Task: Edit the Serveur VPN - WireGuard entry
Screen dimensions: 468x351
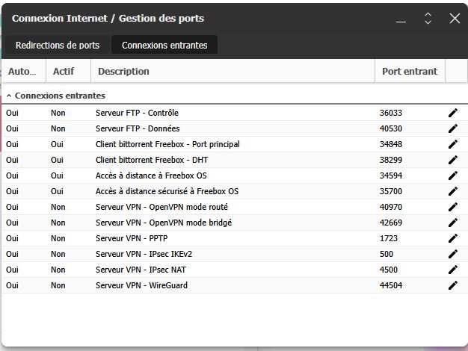Action: (x=452, y=285)
